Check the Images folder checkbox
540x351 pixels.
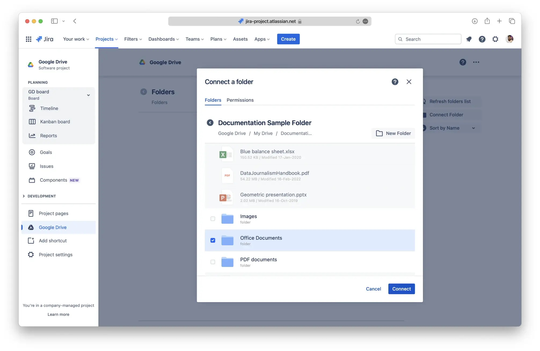(213, 219)
